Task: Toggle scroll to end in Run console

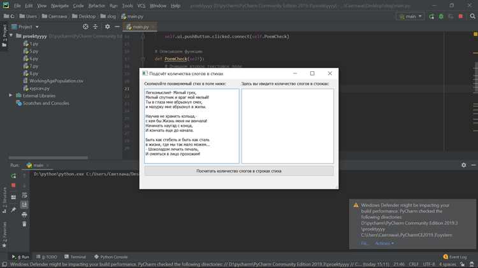Action: (x=24, y=204)
